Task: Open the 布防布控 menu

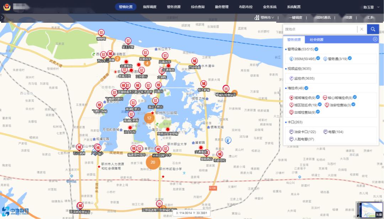Action: pyautogui.click(x=246, y=7)
